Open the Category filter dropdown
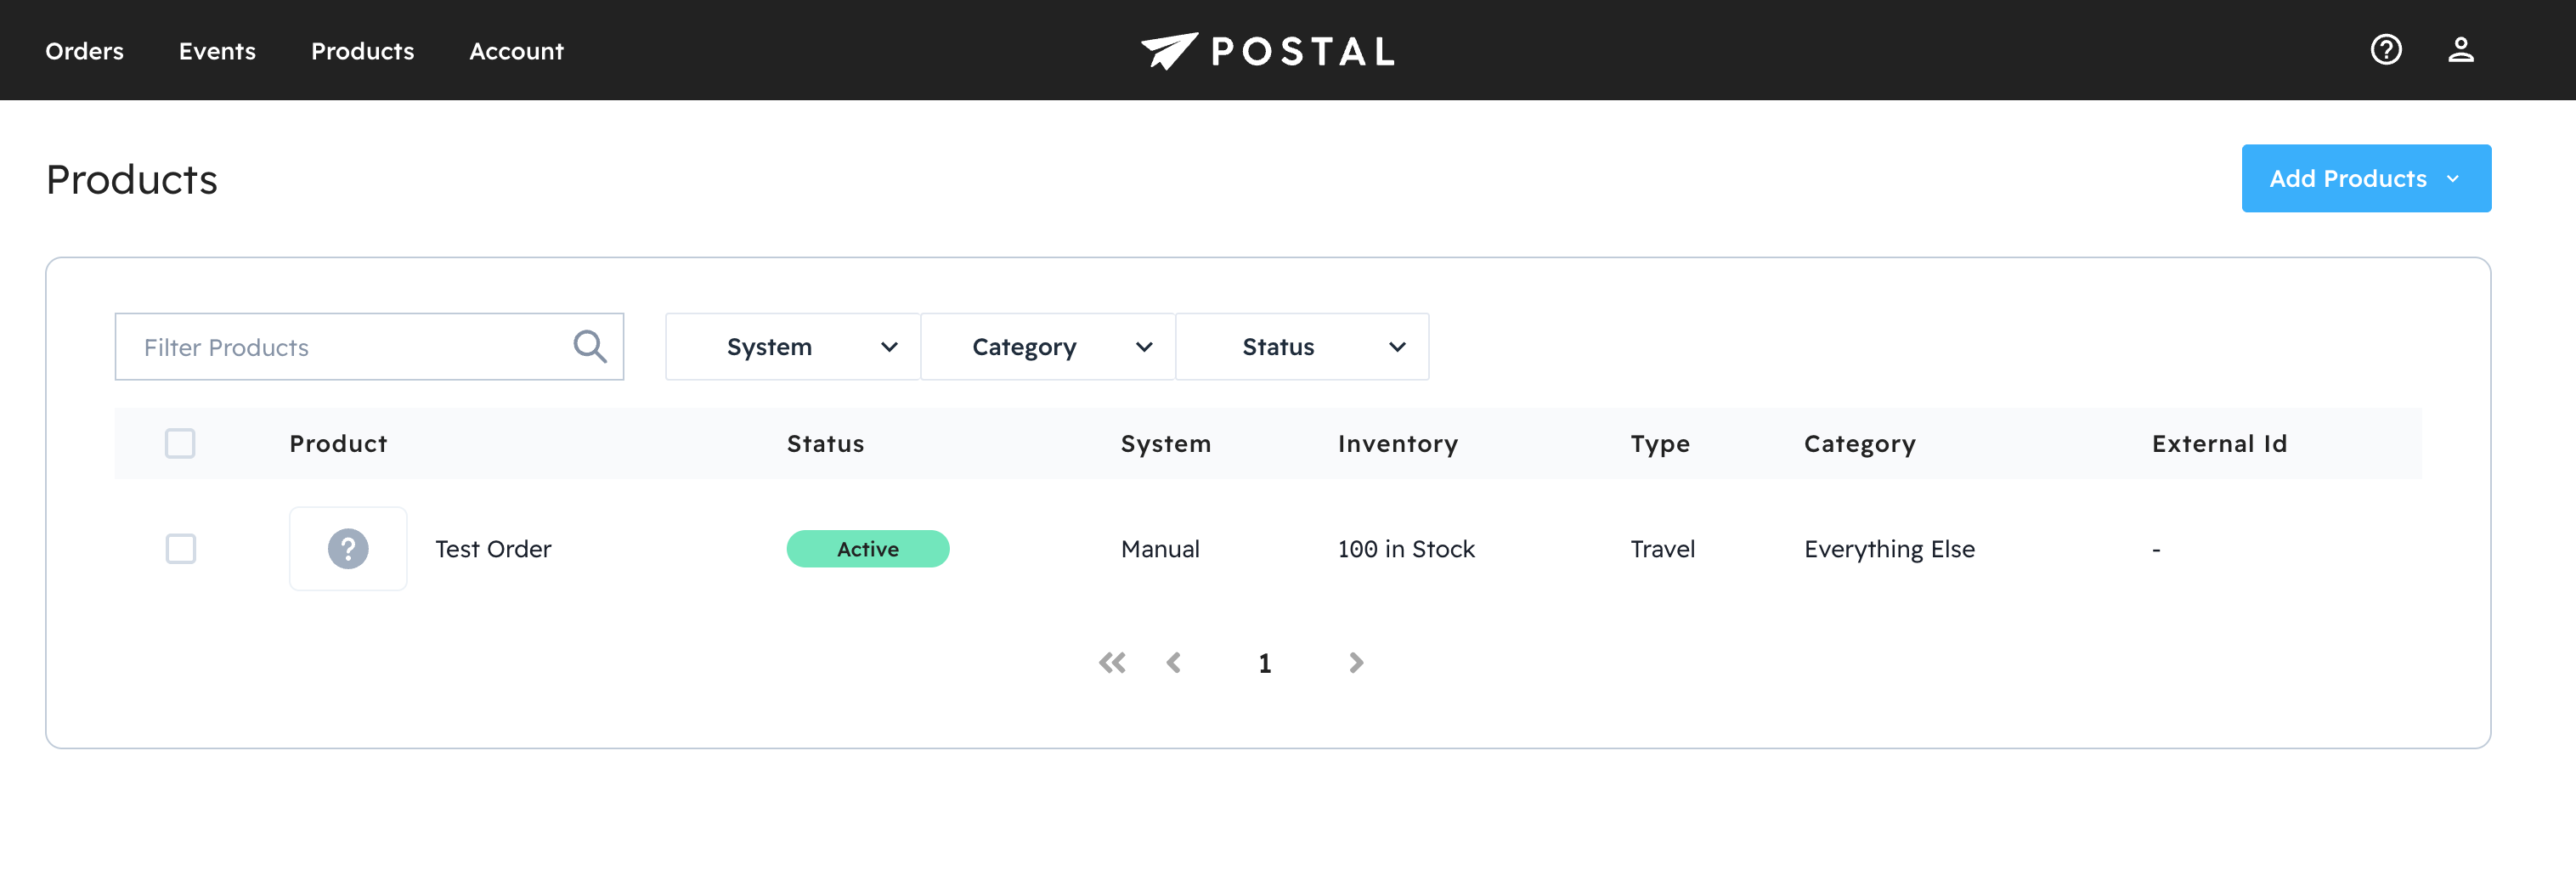Screen dimensions: 2576x892 point(1047,347)
